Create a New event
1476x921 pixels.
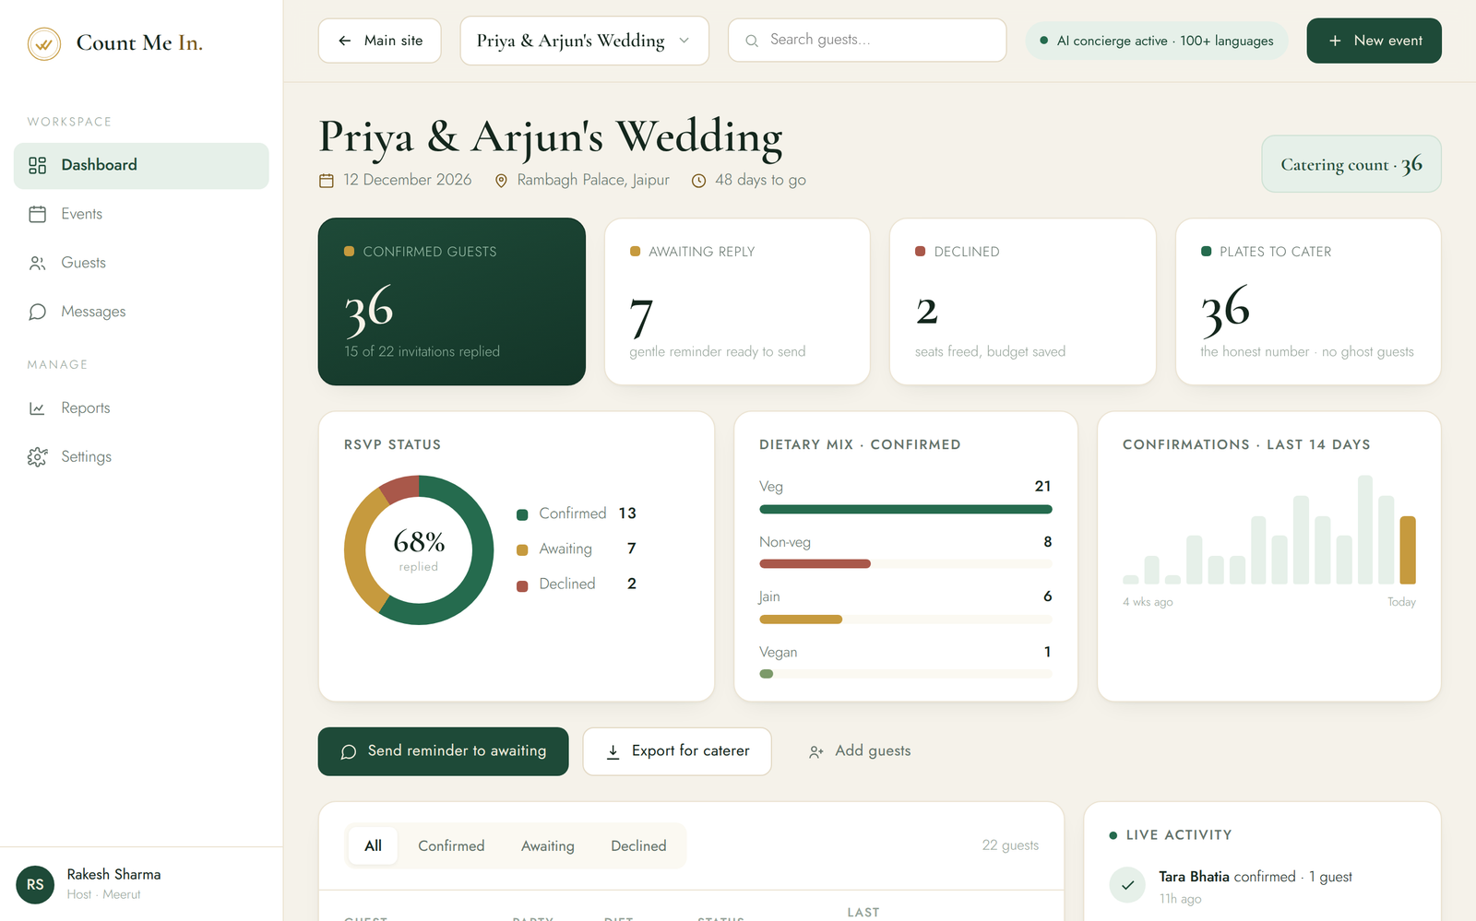pos(1374,41)
